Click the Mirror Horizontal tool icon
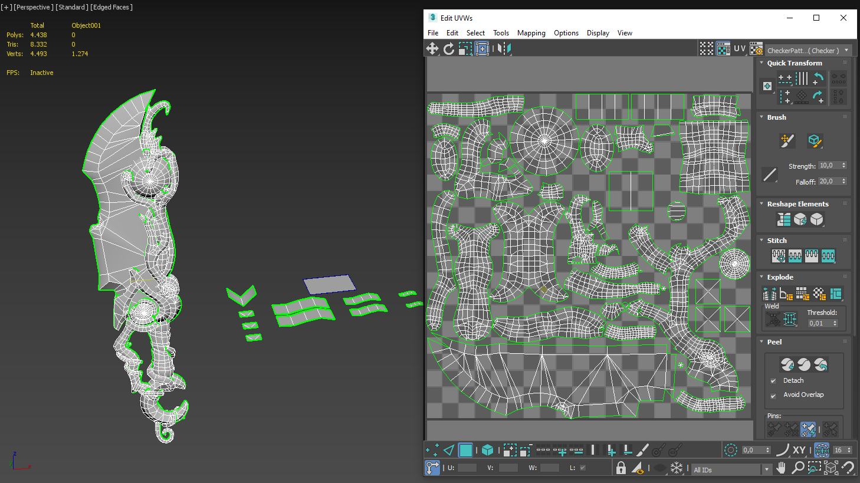Image resolution: width=860 pixels, height=483 pixels. coord(504,49)
